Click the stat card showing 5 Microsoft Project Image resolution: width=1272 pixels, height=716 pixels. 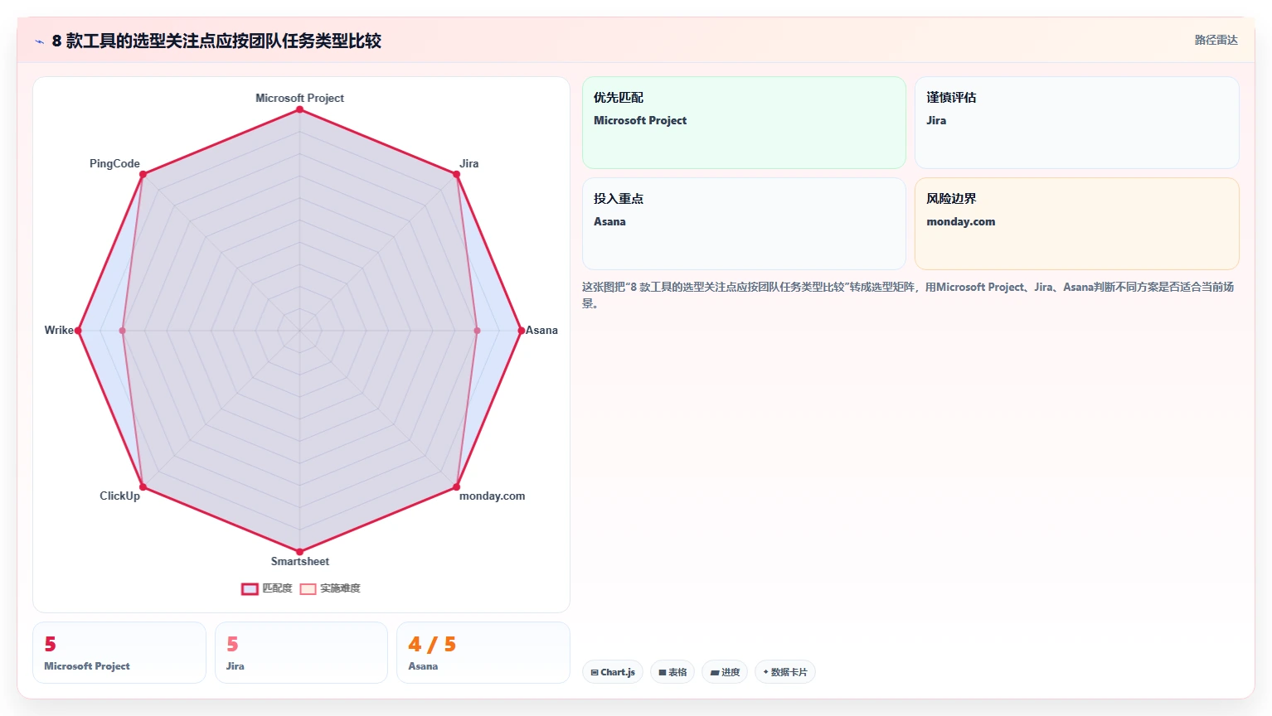point(119,653)
